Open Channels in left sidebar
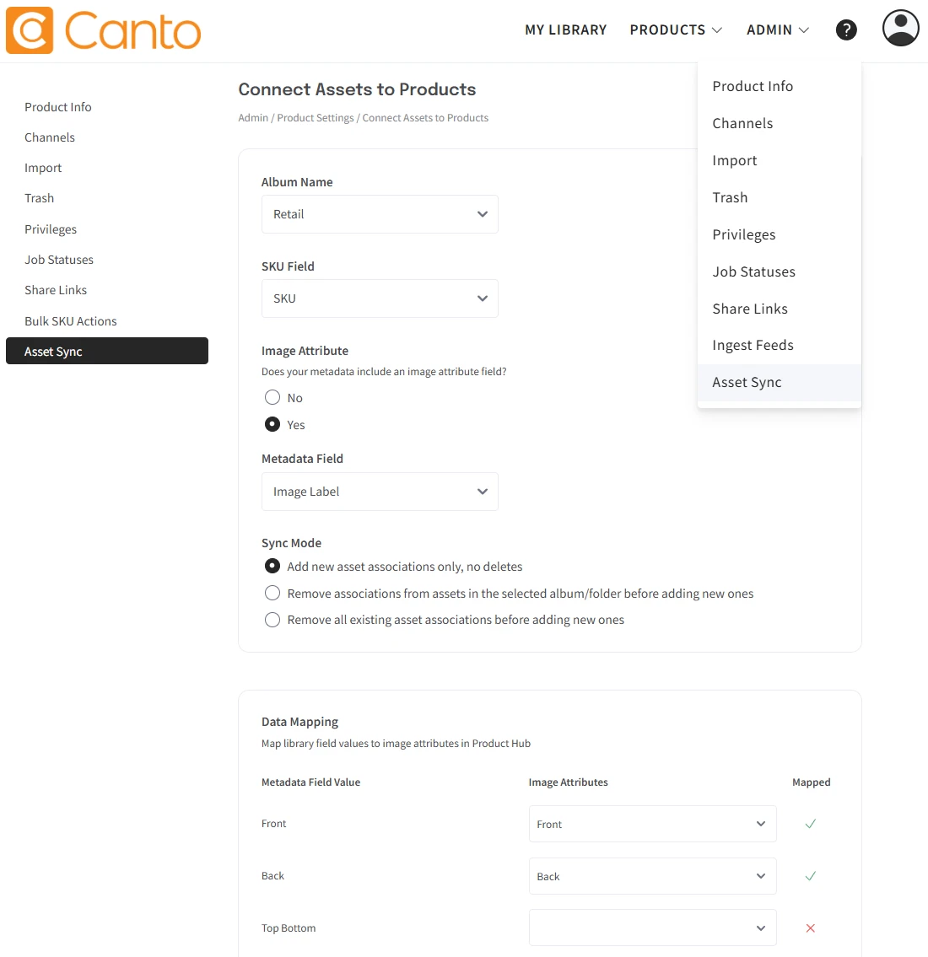Viewport: 928px width, 957px height. 50,137
